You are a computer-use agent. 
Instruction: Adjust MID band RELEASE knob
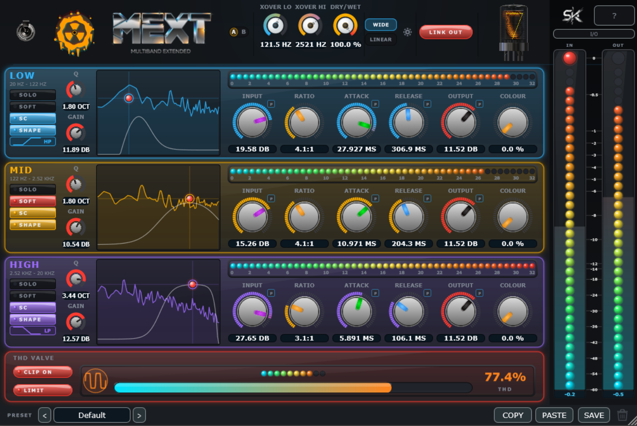coord(409,217)
